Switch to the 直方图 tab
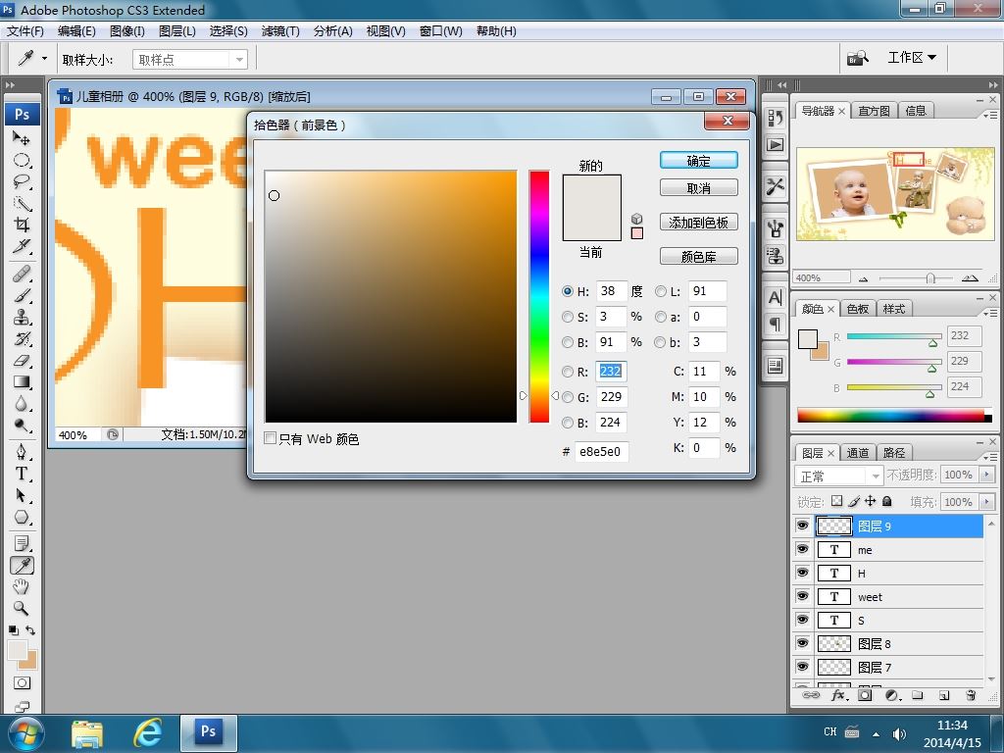 click(874, 111)
